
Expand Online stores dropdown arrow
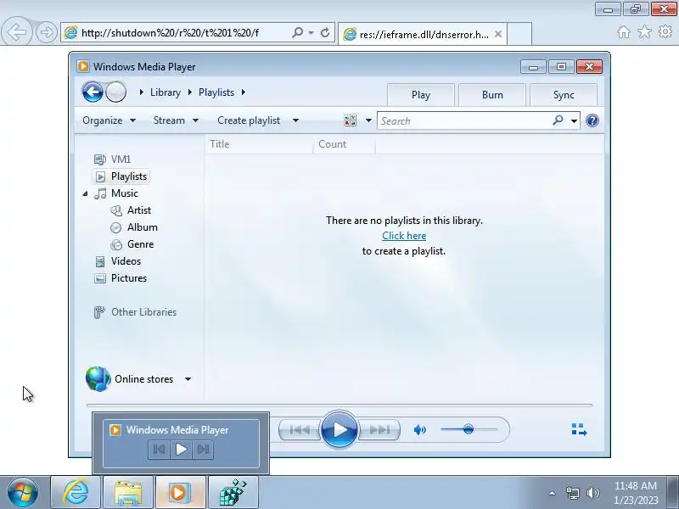tap(188, 379)
